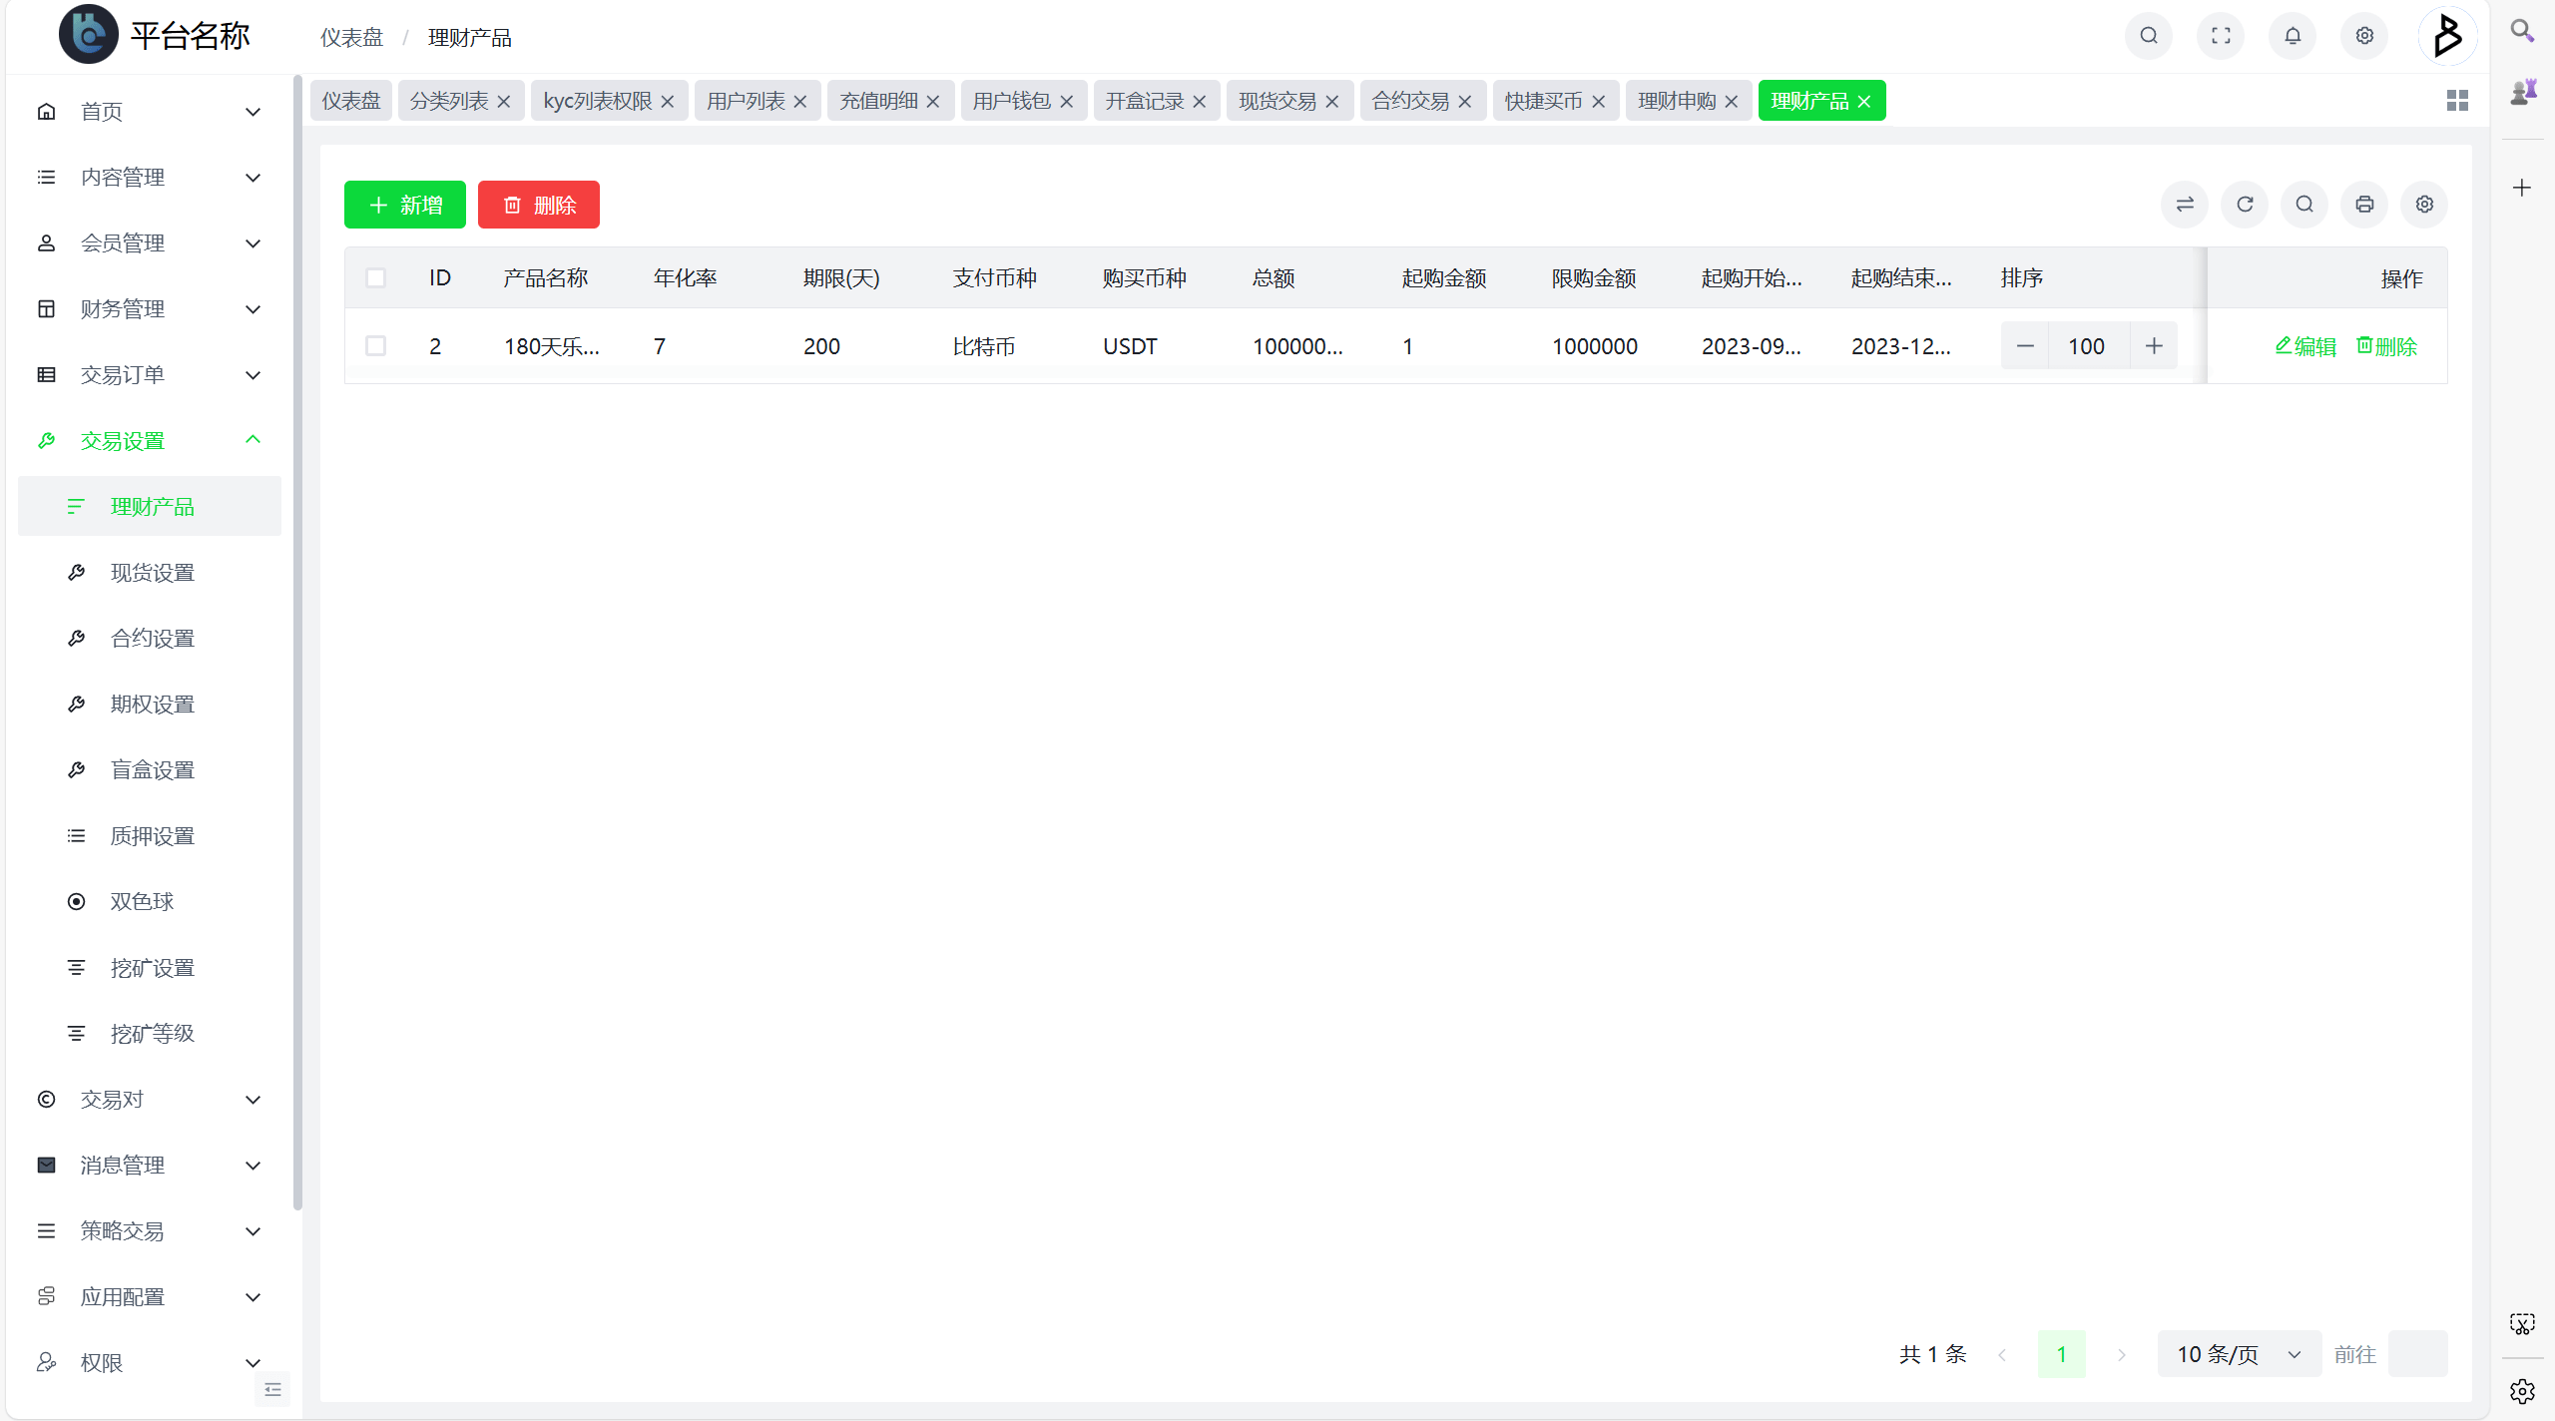The width and height of the screenshot is (2555, 1421).
Task: Check the select-all checkbox in table header
Action: (376, 278)
